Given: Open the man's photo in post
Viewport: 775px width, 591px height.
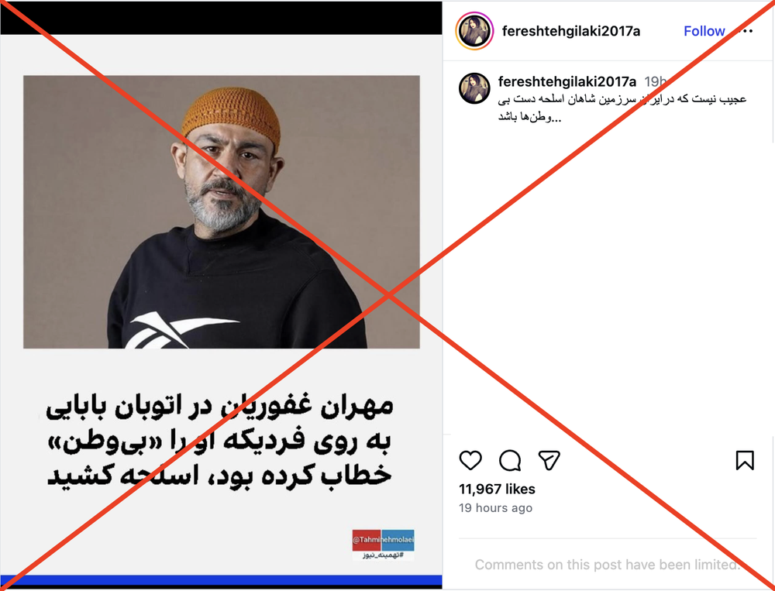Looking at the screenshot, I should click(222, 212).
